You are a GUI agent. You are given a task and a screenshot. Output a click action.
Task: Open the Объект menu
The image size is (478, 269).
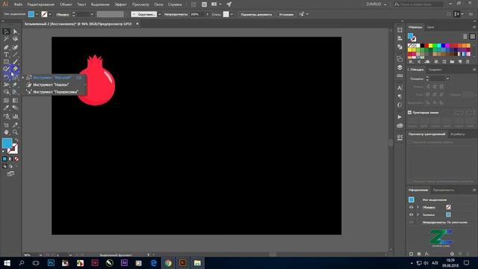tap(66, 4)
